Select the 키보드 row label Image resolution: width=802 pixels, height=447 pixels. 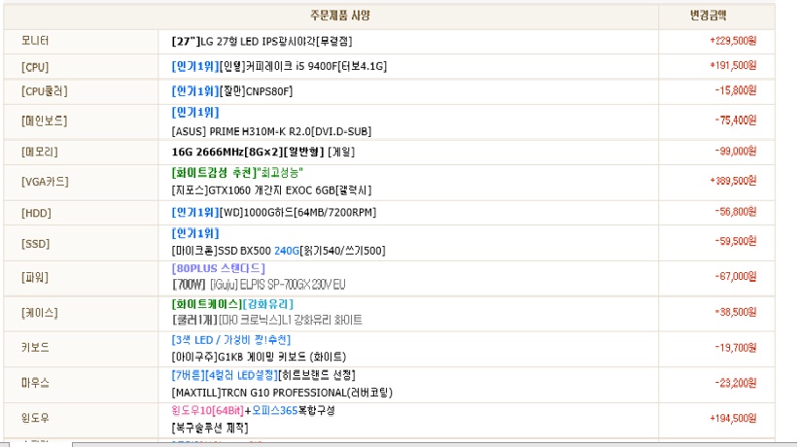35,348
